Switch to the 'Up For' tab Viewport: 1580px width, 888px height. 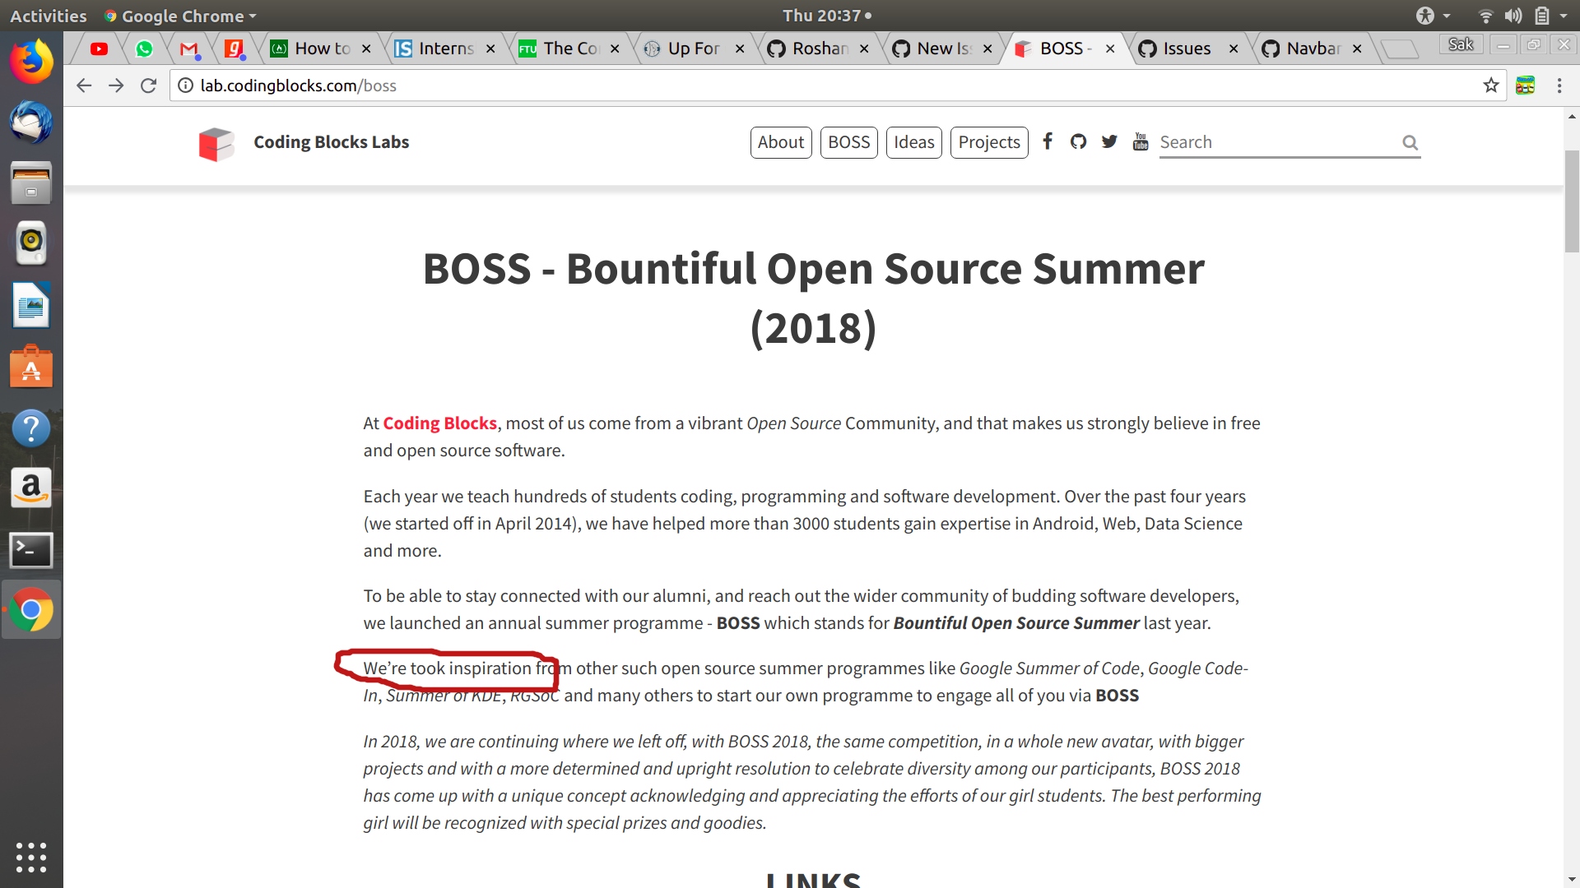694,49
